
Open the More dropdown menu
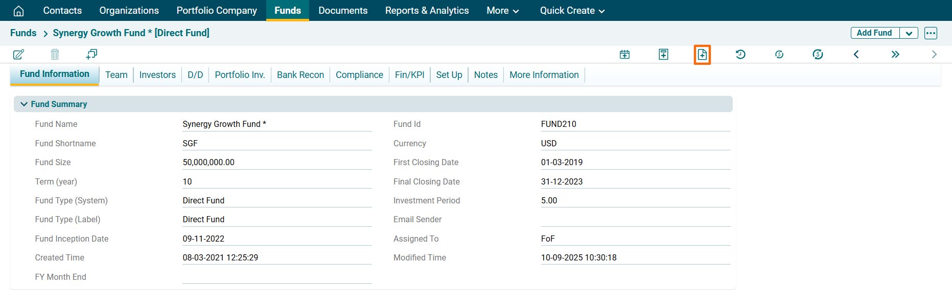click(502, 11)
